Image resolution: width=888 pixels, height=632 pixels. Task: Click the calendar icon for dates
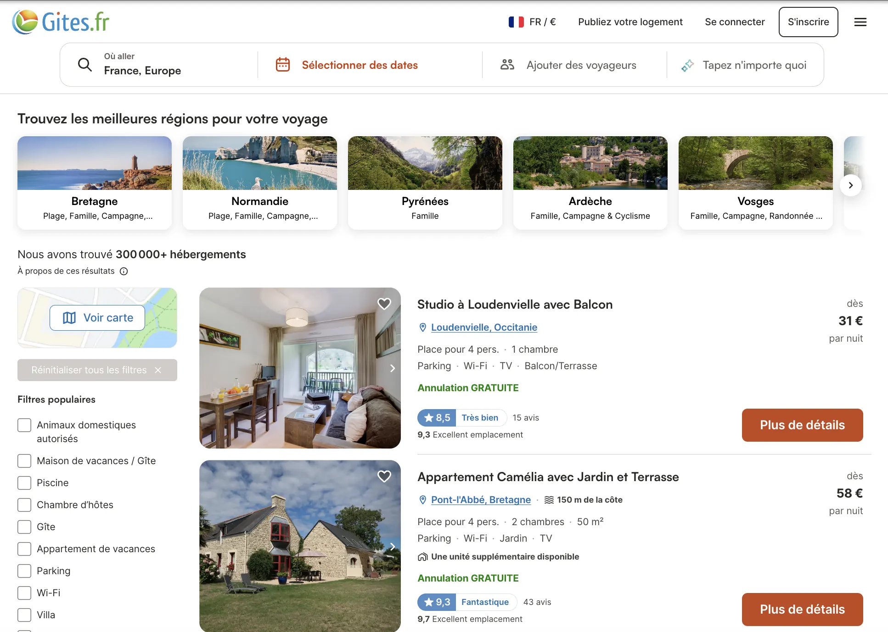tap(283, 65)
